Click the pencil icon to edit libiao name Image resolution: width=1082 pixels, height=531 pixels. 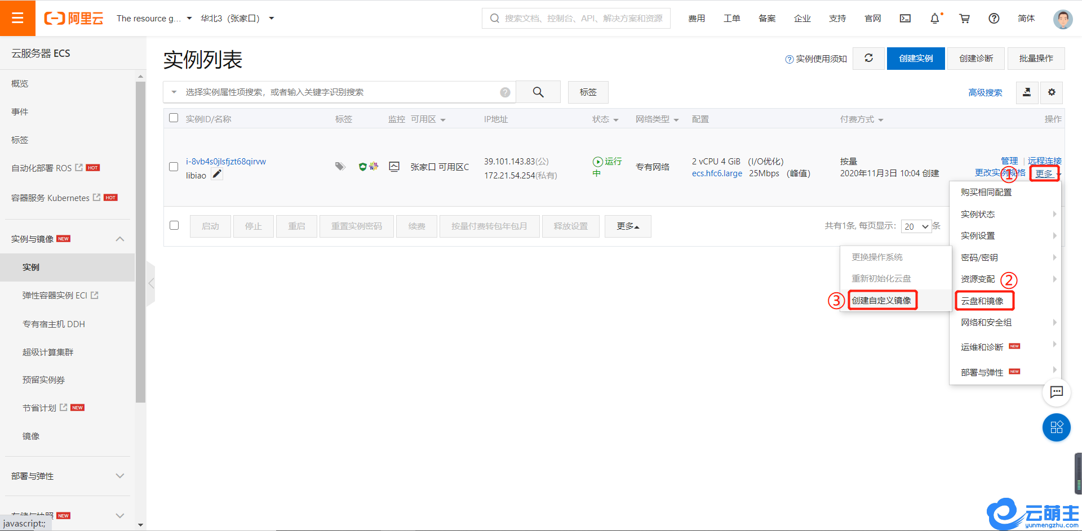(x=217, y=175)
